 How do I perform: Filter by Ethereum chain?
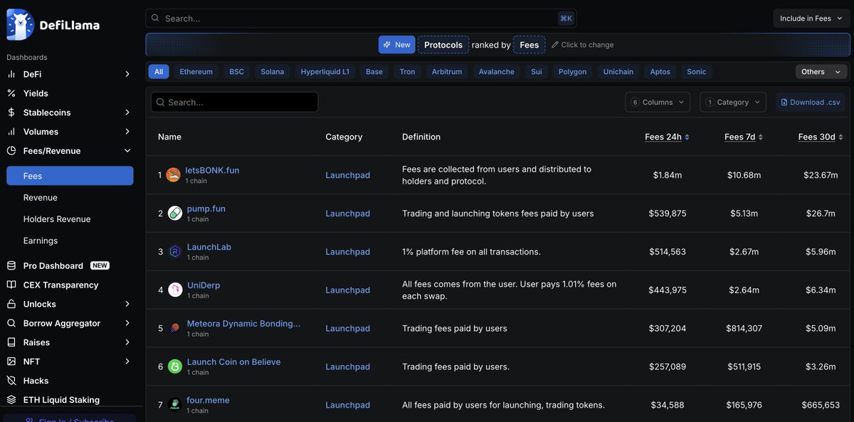196,72
